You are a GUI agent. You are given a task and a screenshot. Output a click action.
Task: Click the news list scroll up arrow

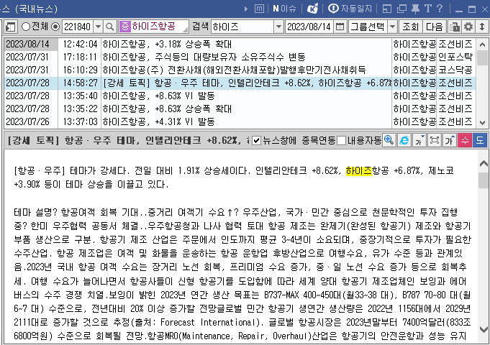pos(482,45)
